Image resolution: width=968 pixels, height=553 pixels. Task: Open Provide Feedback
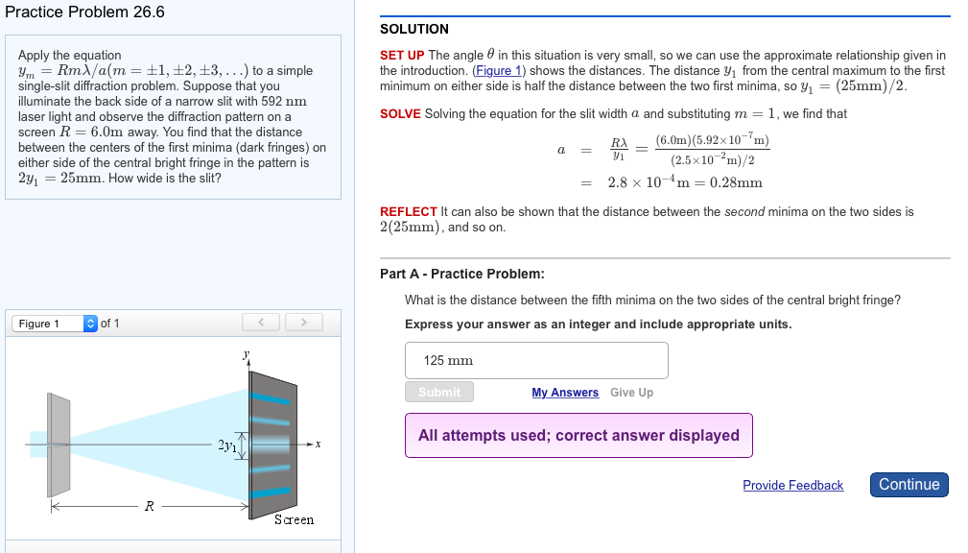pos(793,485)
